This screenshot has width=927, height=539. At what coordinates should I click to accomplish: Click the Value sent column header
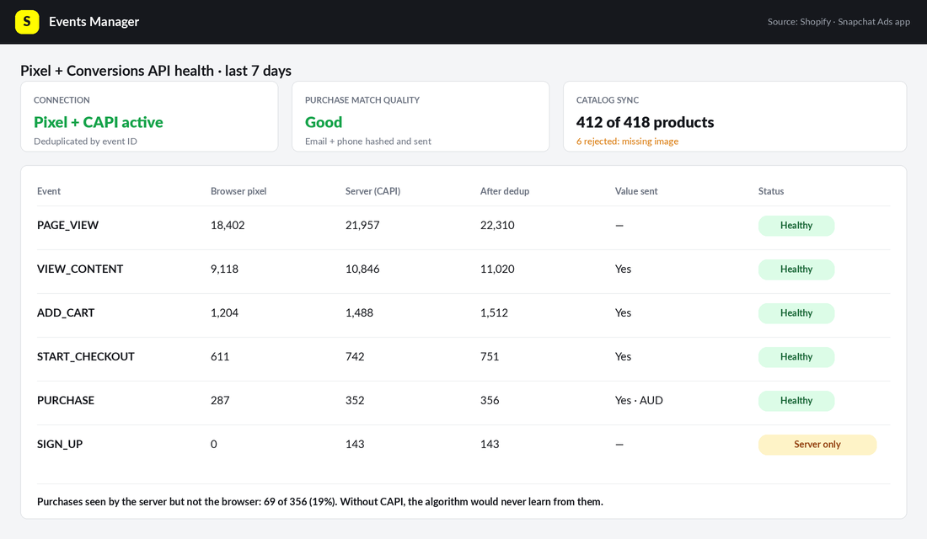coord(636,191)
